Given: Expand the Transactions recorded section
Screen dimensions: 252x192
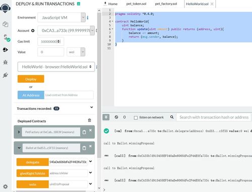Looking at the screenshot, I should tap(92, 107).
